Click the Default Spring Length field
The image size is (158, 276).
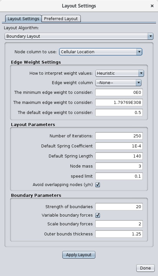pyautogui.click(x=119, y=156)
